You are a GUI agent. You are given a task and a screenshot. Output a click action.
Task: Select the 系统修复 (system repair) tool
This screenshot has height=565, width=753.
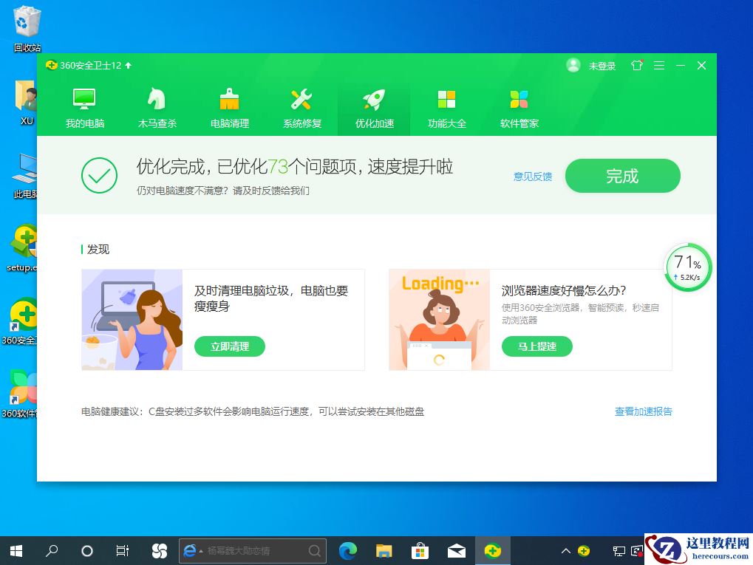301,106
